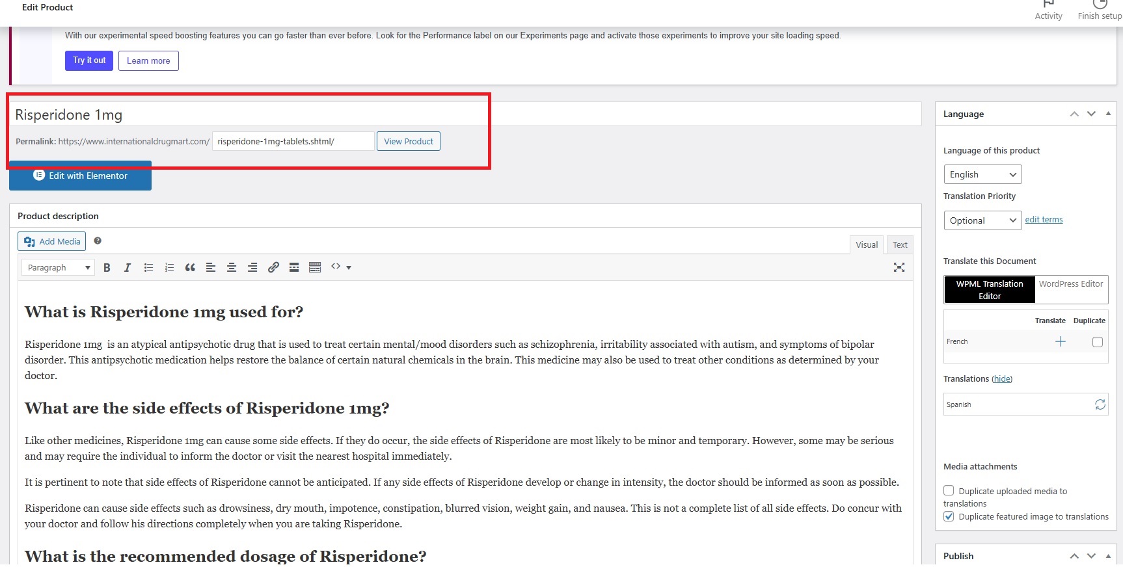Move Publish panel down
This screenshot has width=1123, height=567.
click(1091, 556)
